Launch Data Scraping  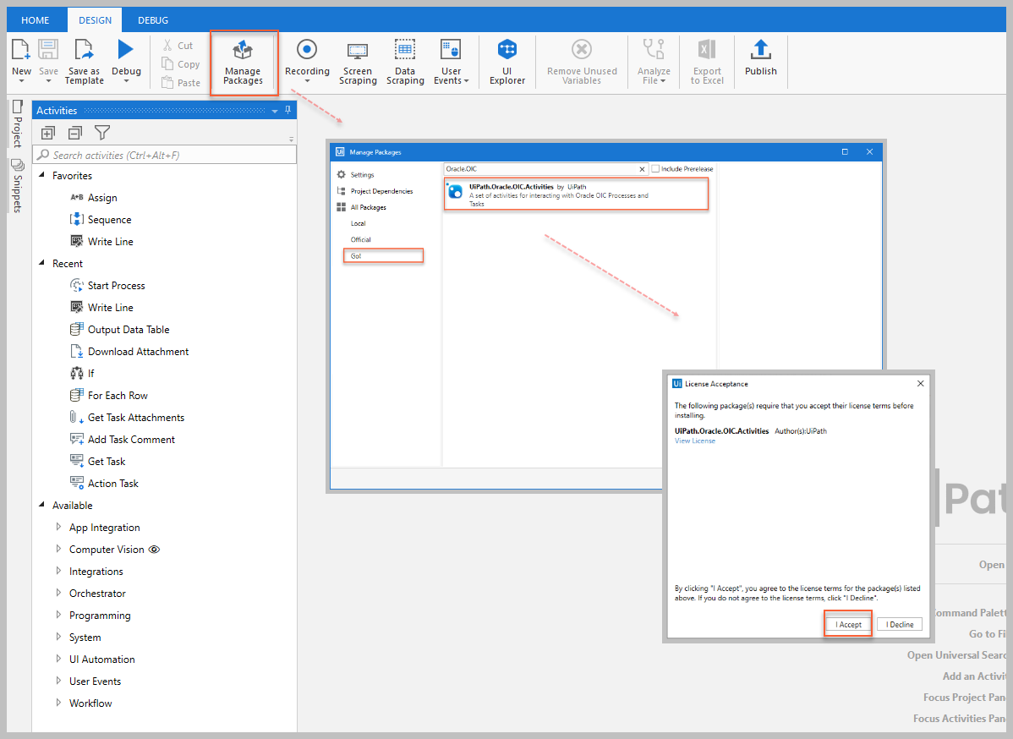[405, 62]
